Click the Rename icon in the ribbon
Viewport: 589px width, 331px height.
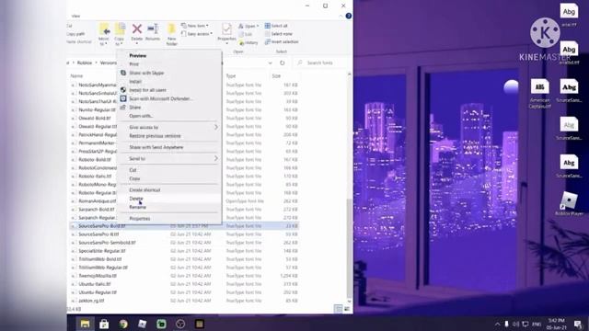(x=153, y=29)
